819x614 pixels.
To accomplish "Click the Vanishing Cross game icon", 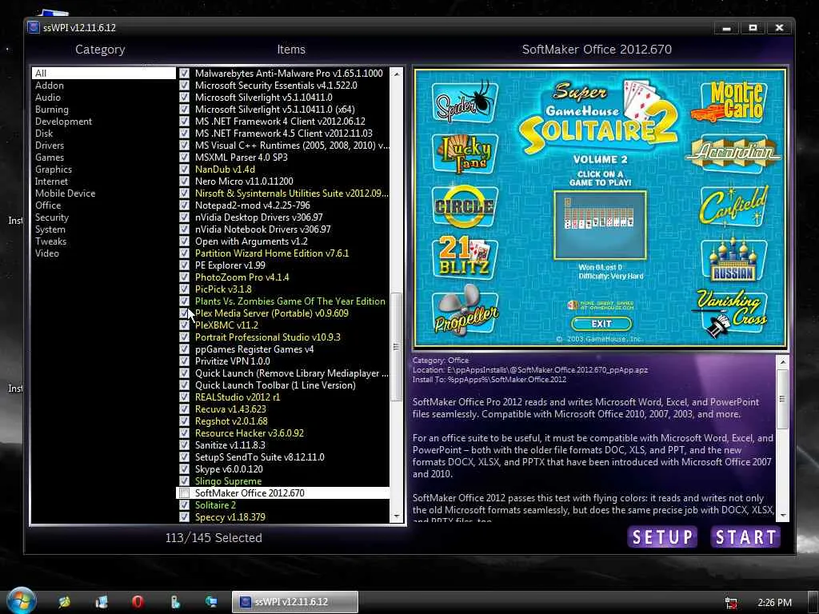I will (731, 313).
